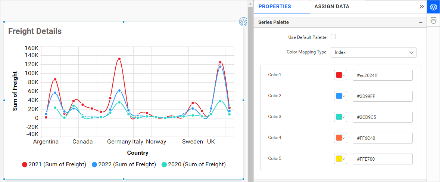The height and width of the screenshot is (182, 440).
Task: Open the Color2 blue swatch picker
Action: click(340, 96)
